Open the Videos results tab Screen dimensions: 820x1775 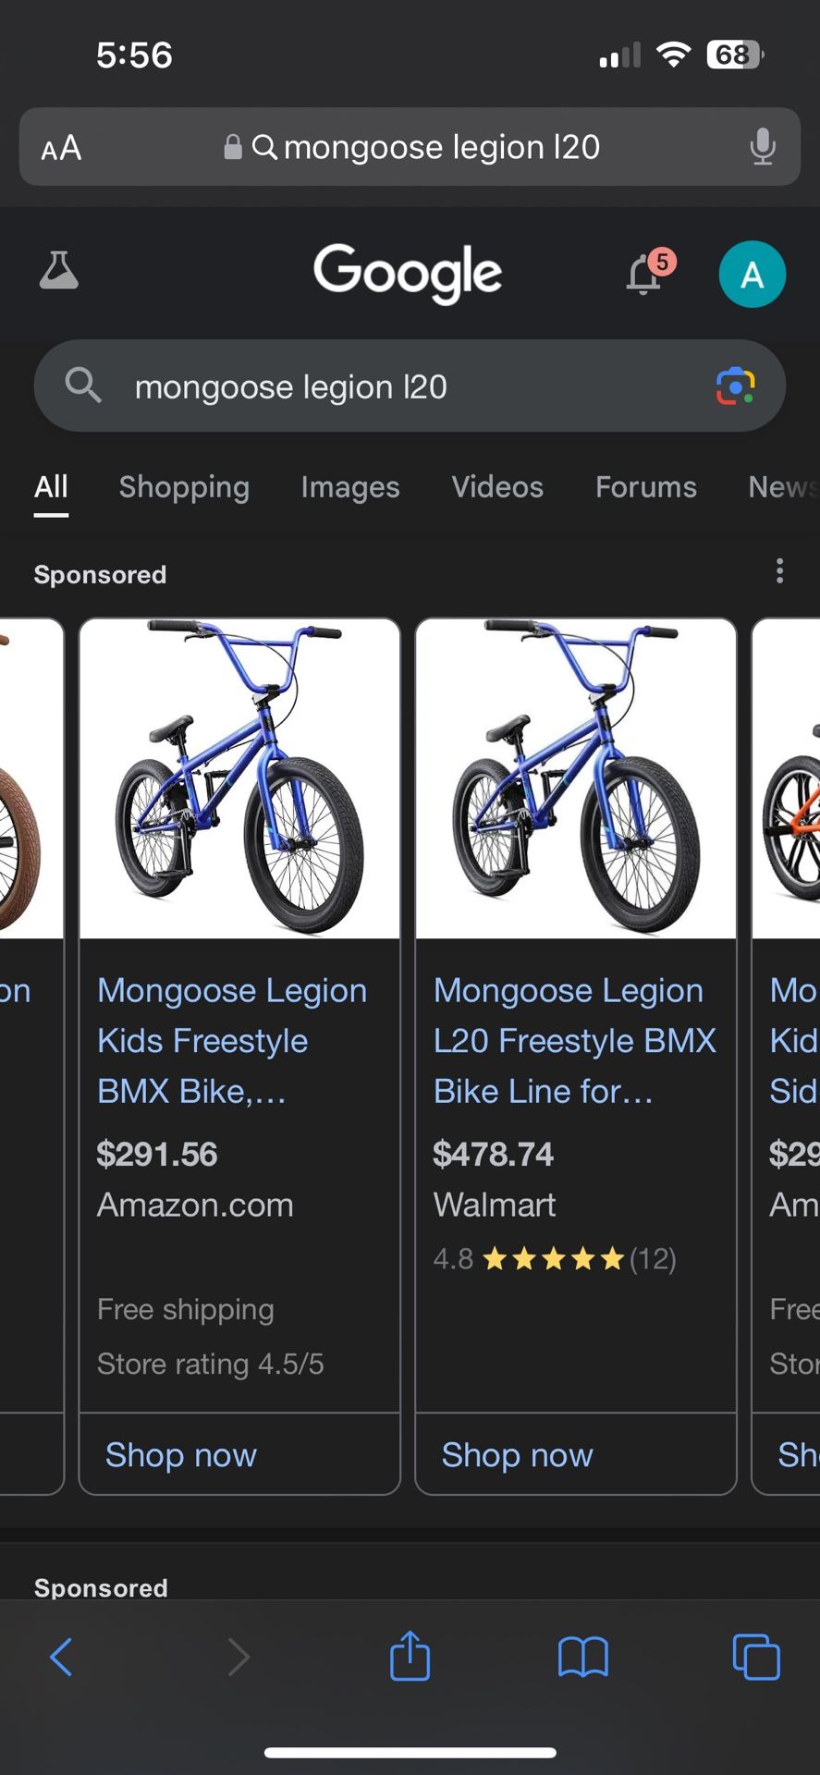coord(497,487)
